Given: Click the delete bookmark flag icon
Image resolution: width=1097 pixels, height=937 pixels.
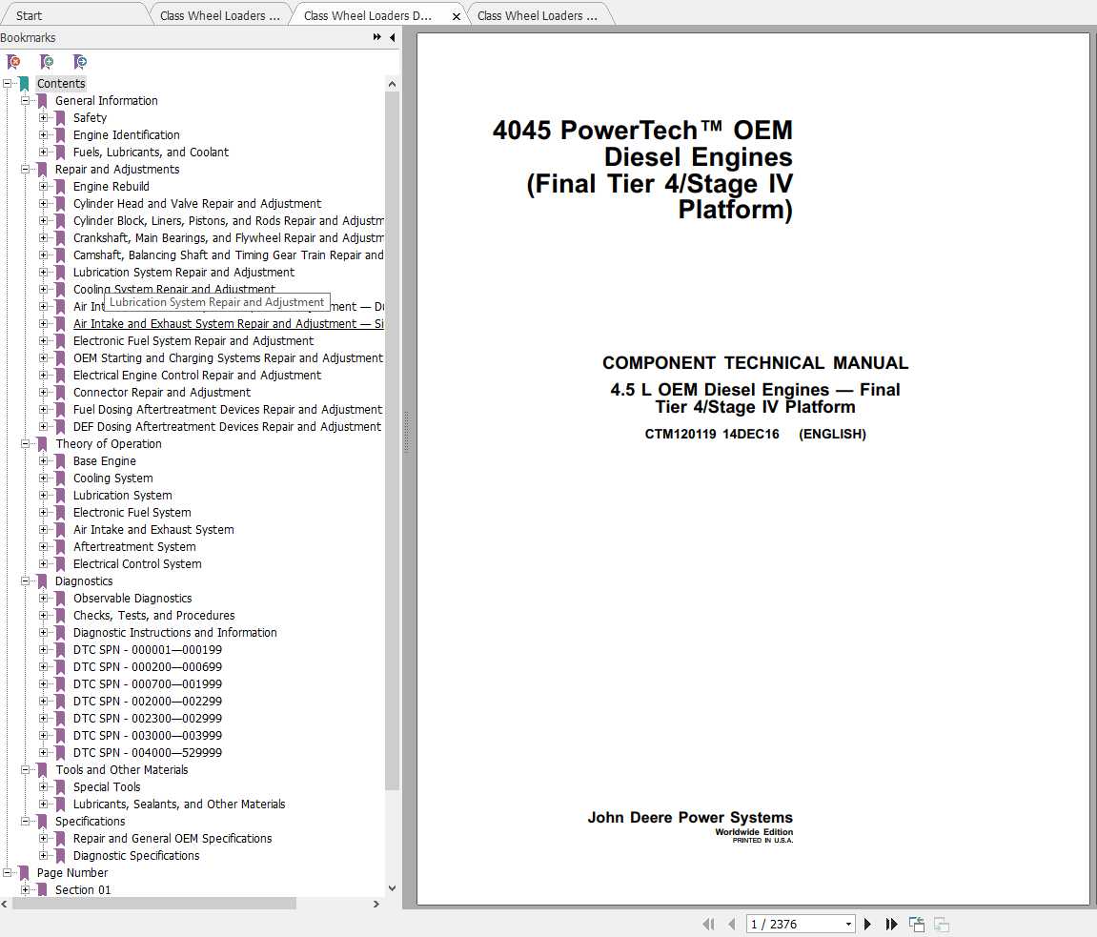Looking at the screenshot, I should coord(13,62).
